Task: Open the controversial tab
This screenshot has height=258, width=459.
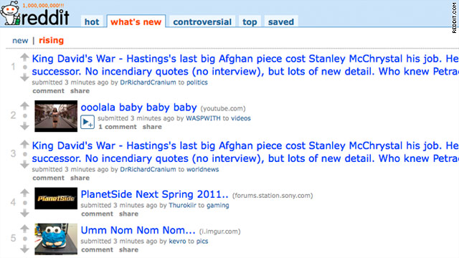Action: tap(202, 21)
